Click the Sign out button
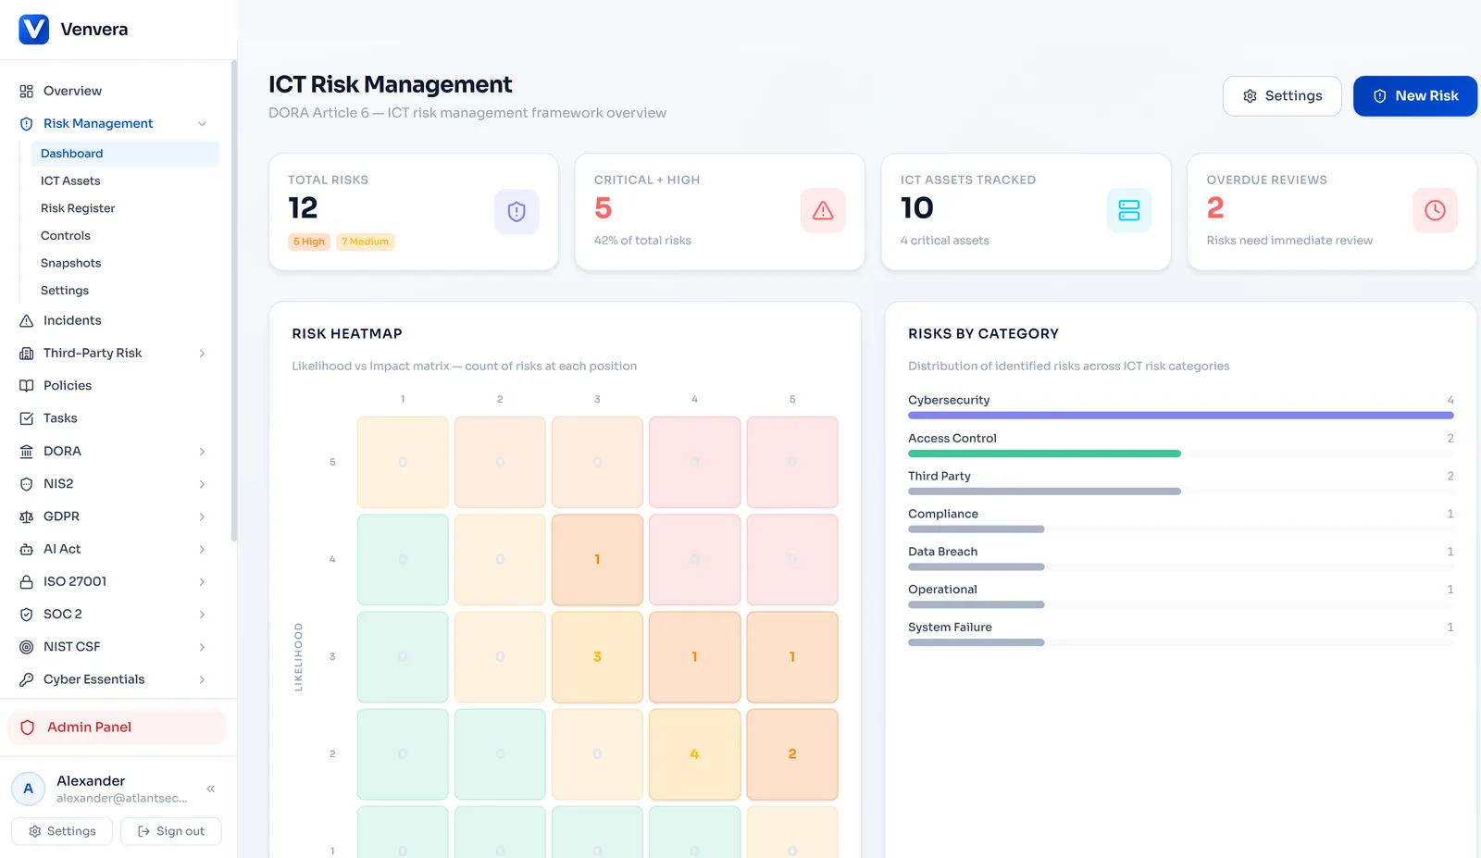1481x858 pixels. (x=171, y=831)
